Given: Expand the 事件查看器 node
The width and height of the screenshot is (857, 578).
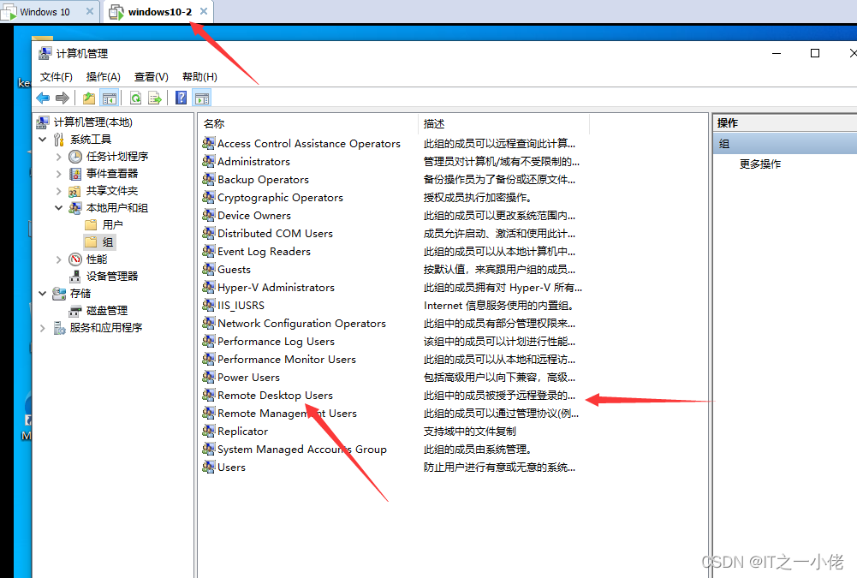Looking at the screenshot, I should point(58,174).
